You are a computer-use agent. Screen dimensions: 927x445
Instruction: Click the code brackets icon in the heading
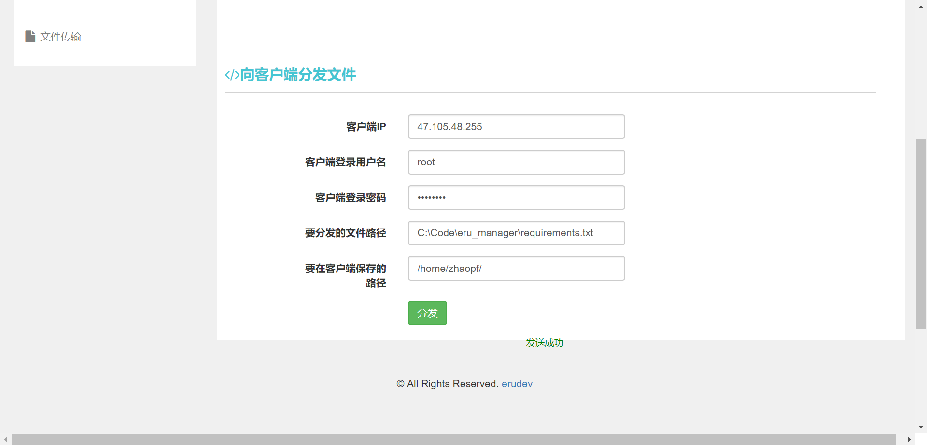pyautogui.click(x=232, y=75)
